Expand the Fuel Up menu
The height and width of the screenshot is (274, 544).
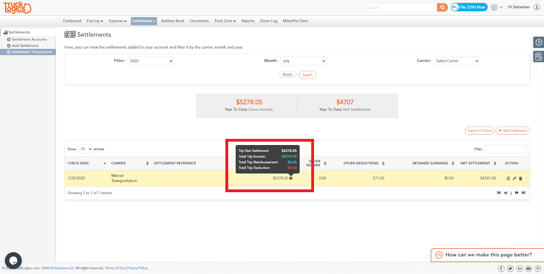pos(95,21)
